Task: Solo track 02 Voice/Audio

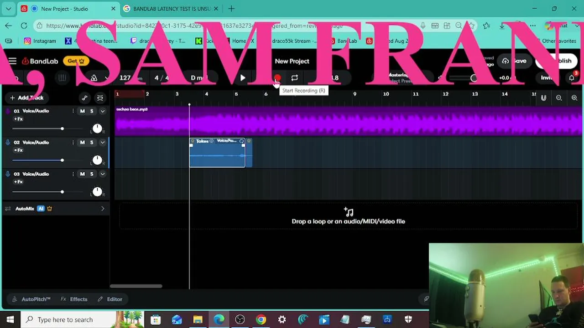Action: pos(92,142)
